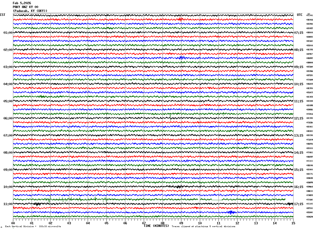Click minute "04" tick label on bottom axis
314x230 pixels.
[x=88, y=223]
